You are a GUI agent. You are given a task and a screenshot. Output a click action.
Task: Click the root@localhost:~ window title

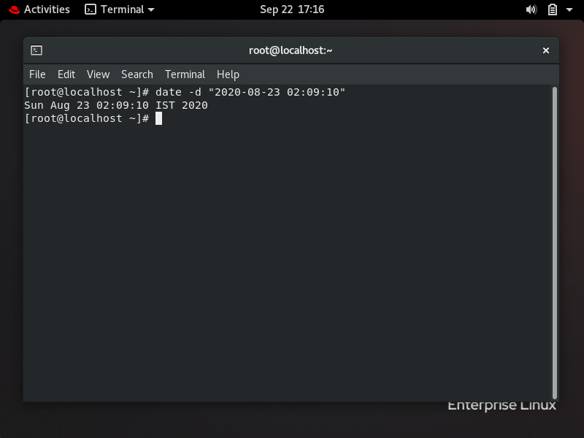coord(291,50)
